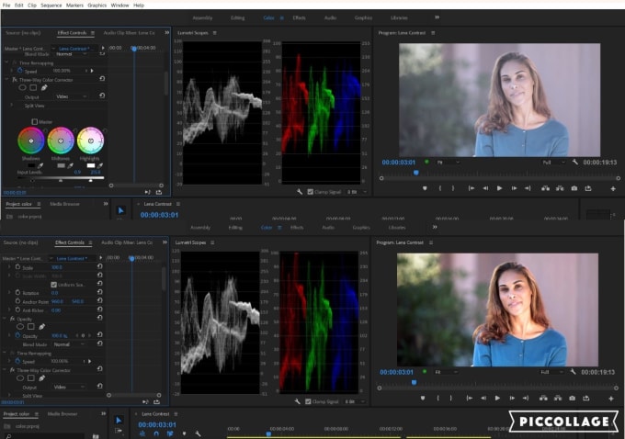
Task: Go to Out point in top Program monitor
Action: click(528, 188)
